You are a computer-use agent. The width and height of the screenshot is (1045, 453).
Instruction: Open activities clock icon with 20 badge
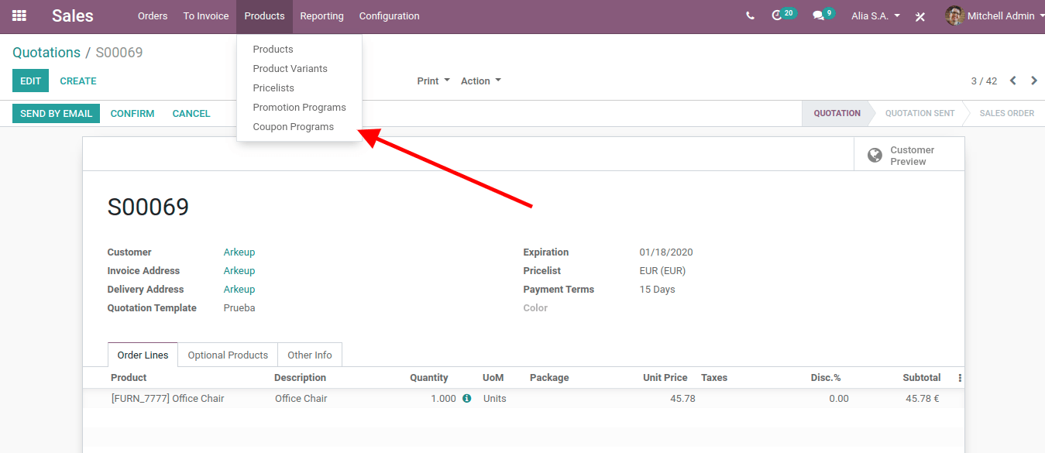pos(783,15)
